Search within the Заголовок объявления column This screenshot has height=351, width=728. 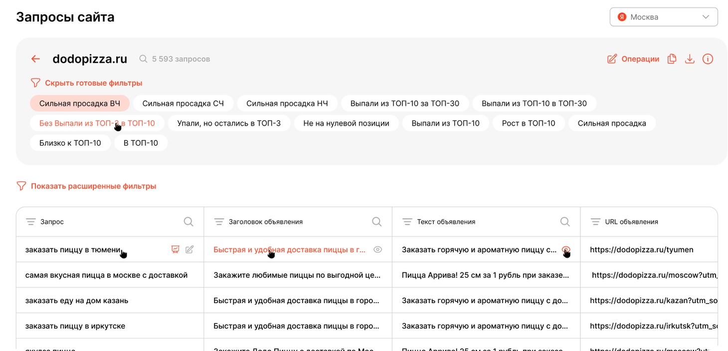pos(377,221)
